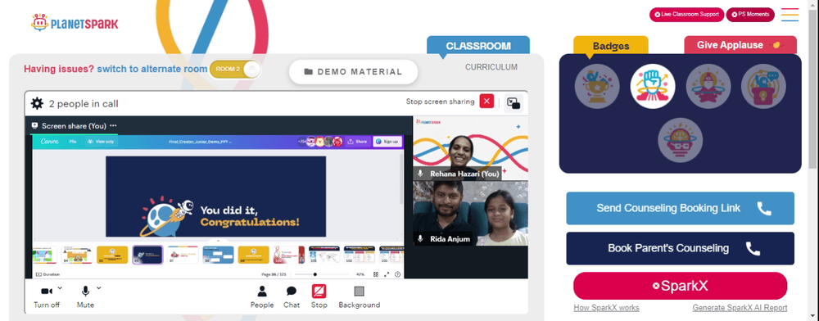Click the picture-in-picture layout icon
Viewport: 819px width, 321px height.
coord(514,103)
